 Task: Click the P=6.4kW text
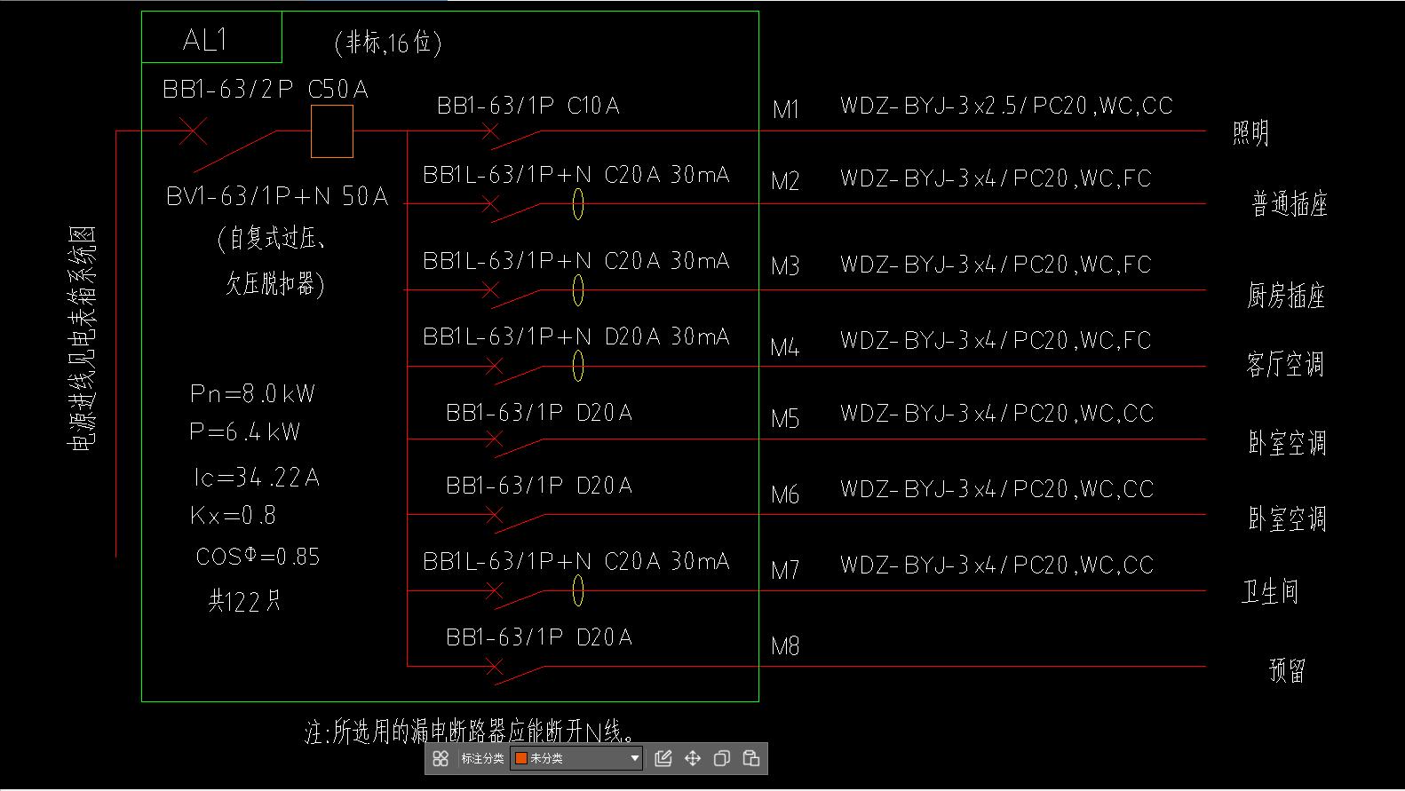click(245, 432)
